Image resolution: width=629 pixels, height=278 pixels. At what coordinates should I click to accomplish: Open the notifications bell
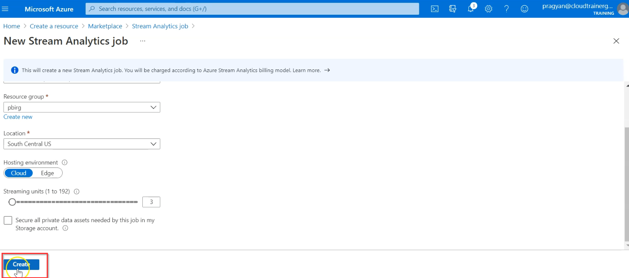tap(471, 9)
